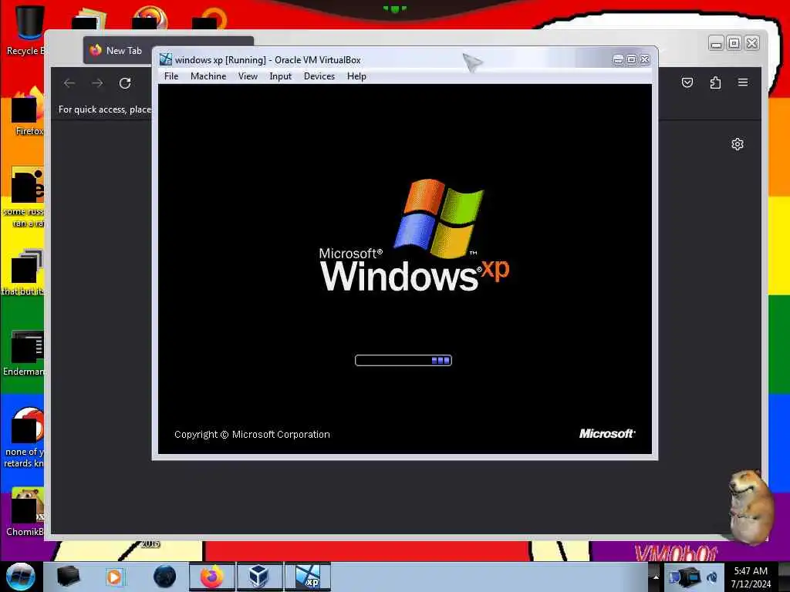Open the ChomikBox desktop icon
Screen dimensions: 790x592
click(x=25, y=512)
